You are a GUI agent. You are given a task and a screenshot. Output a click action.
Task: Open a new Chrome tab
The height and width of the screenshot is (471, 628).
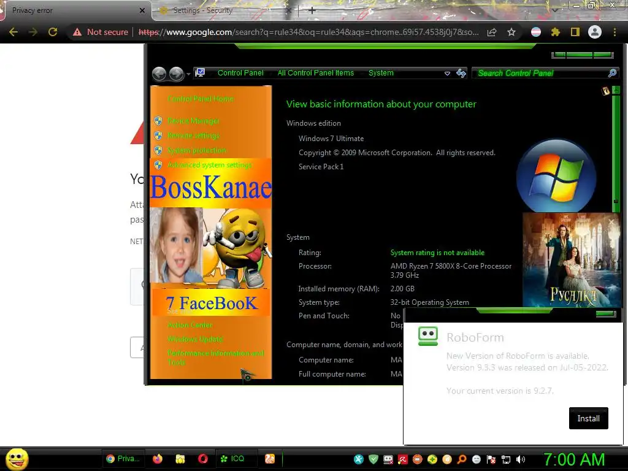pyautogui.click(x=312, y=10)
